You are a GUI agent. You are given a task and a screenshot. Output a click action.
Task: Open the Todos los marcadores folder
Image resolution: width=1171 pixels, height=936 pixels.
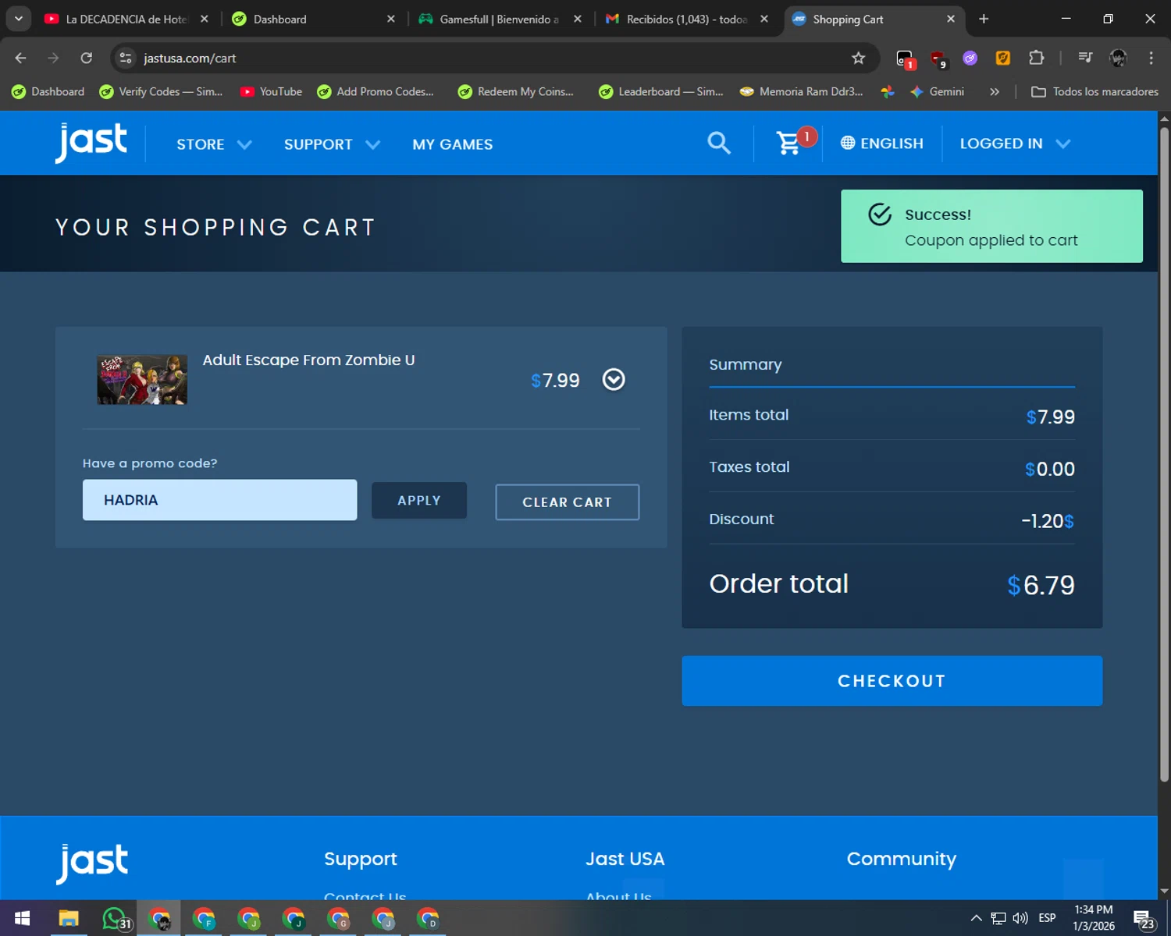(x=1094, y=91)
